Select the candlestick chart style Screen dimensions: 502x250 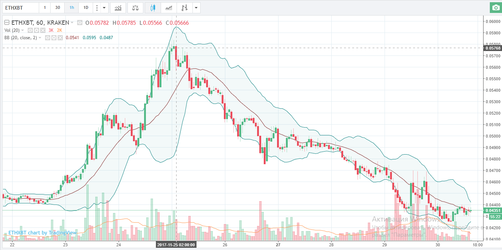coord(153,7)
